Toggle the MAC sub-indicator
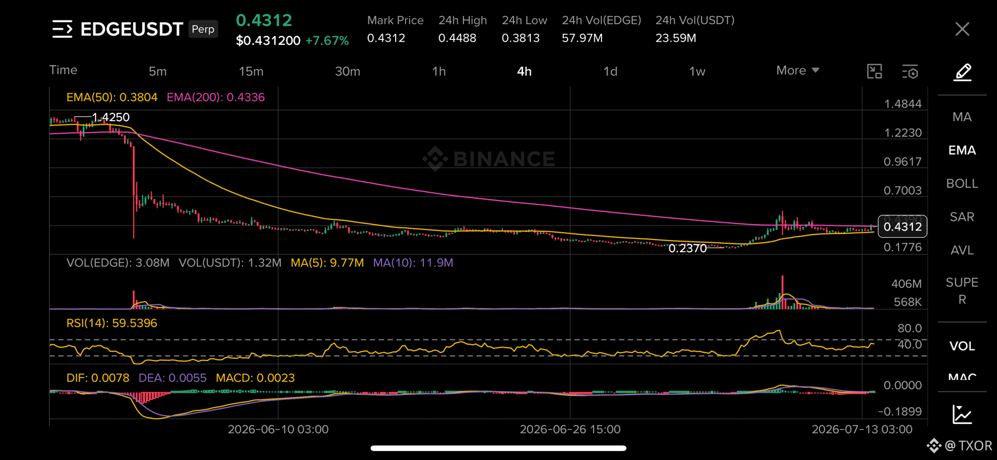The image size is (997, 460). tap(962, 376)
